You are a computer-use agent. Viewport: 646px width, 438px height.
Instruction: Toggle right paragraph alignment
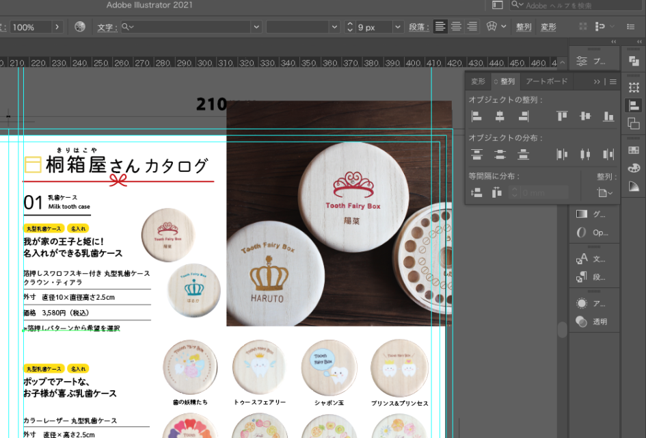point(472,27)
